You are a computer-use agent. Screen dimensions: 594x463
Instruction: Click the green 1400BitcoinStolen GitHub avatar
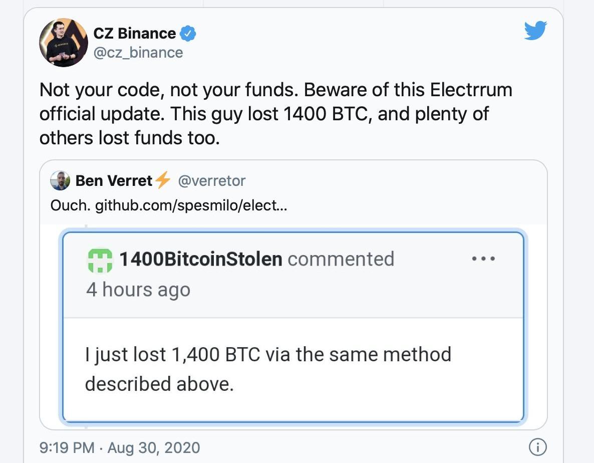click(x=100, y=260)
